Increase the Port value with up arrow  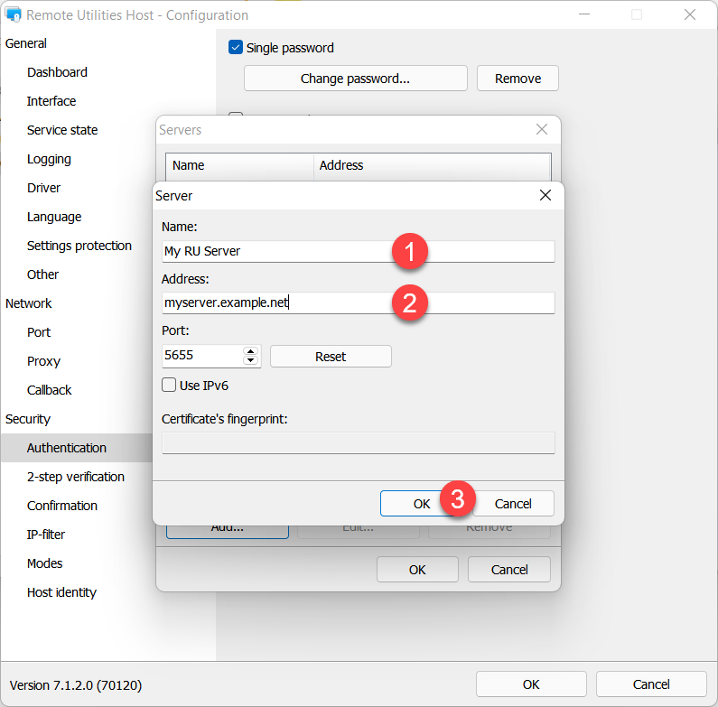(251, 351)
